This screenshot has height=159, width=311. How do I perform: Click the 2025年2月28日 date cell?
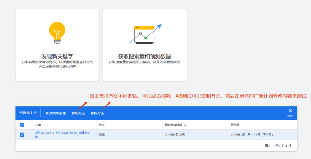[x=174, y=135]
